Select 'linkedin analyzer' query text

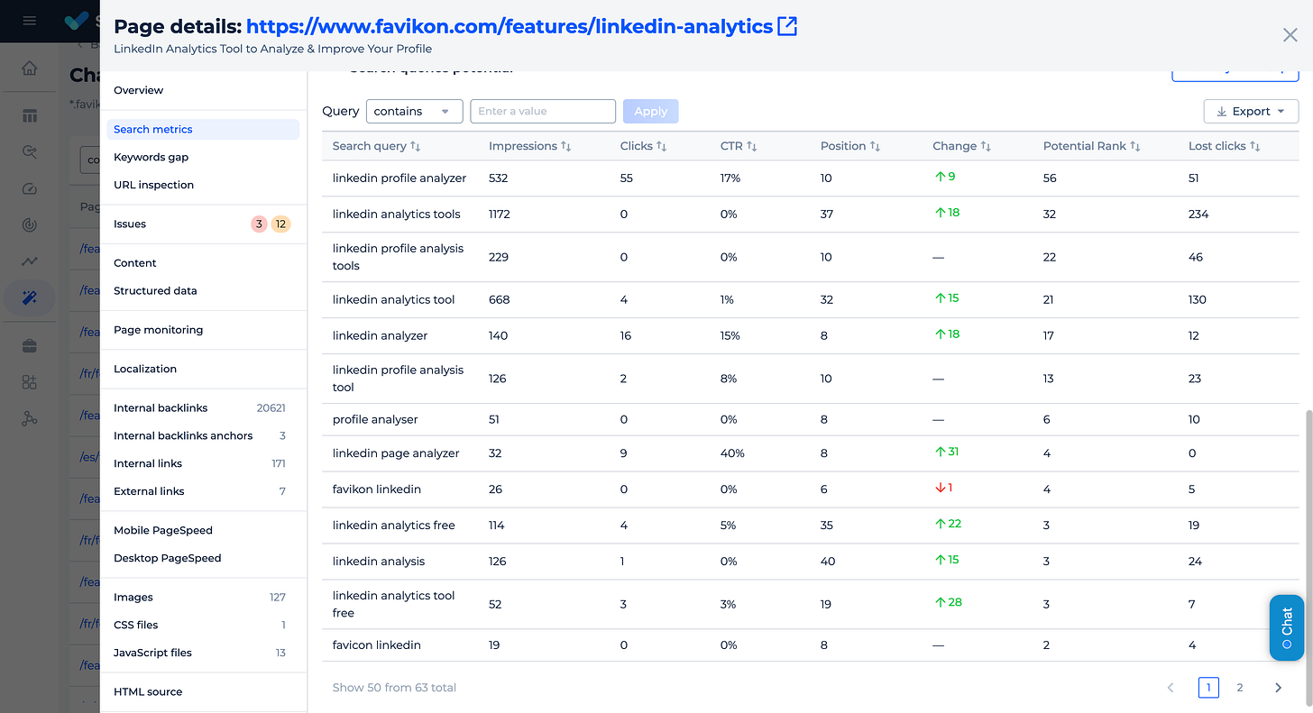point(380,335)
